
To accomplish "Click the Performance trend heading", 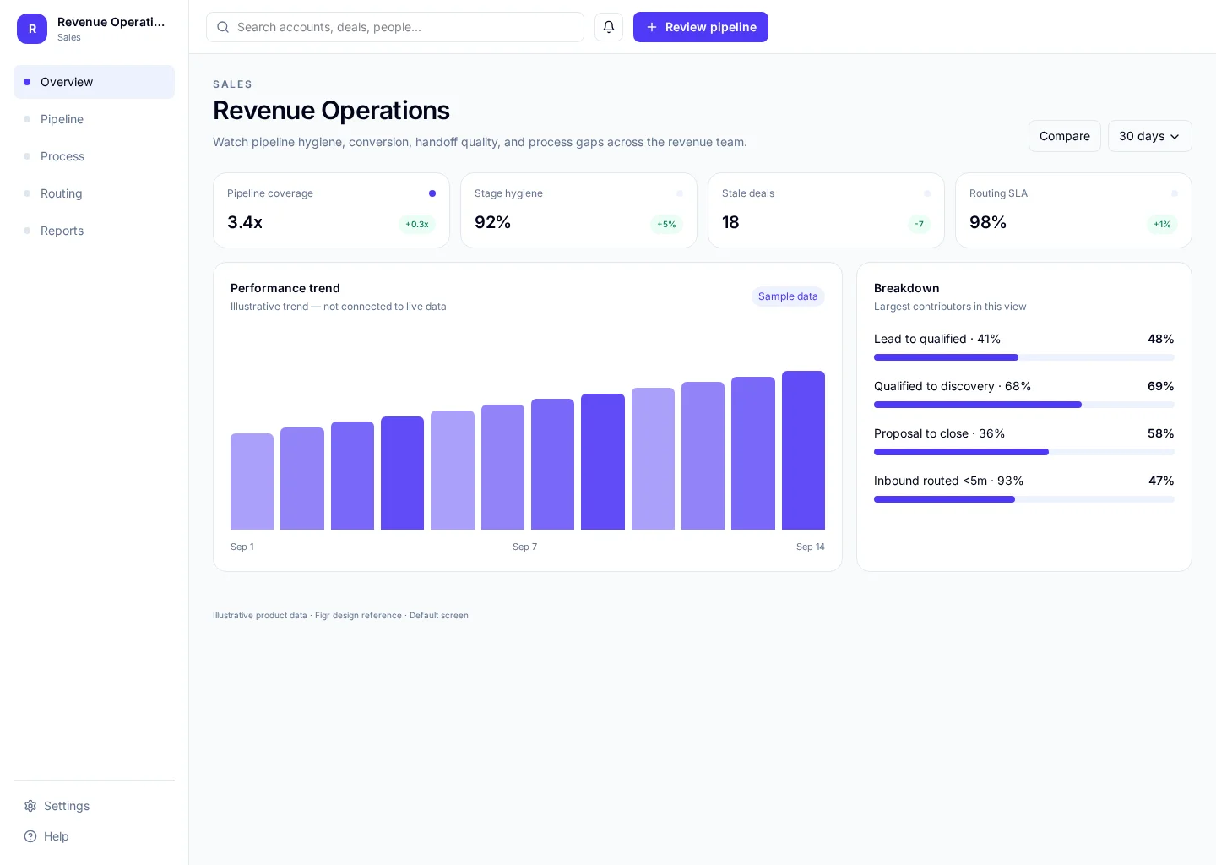I will coord(285,288).
